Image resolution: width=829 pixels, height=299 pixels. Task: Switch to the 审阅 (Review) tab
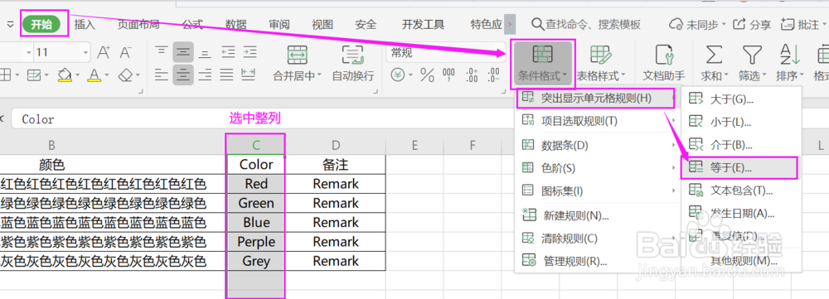click(x=279, y=24)
